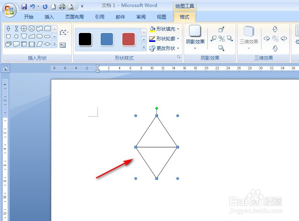Nudge shadow down
Viewport: 299px width, 221px height.
tap(221, 48)
